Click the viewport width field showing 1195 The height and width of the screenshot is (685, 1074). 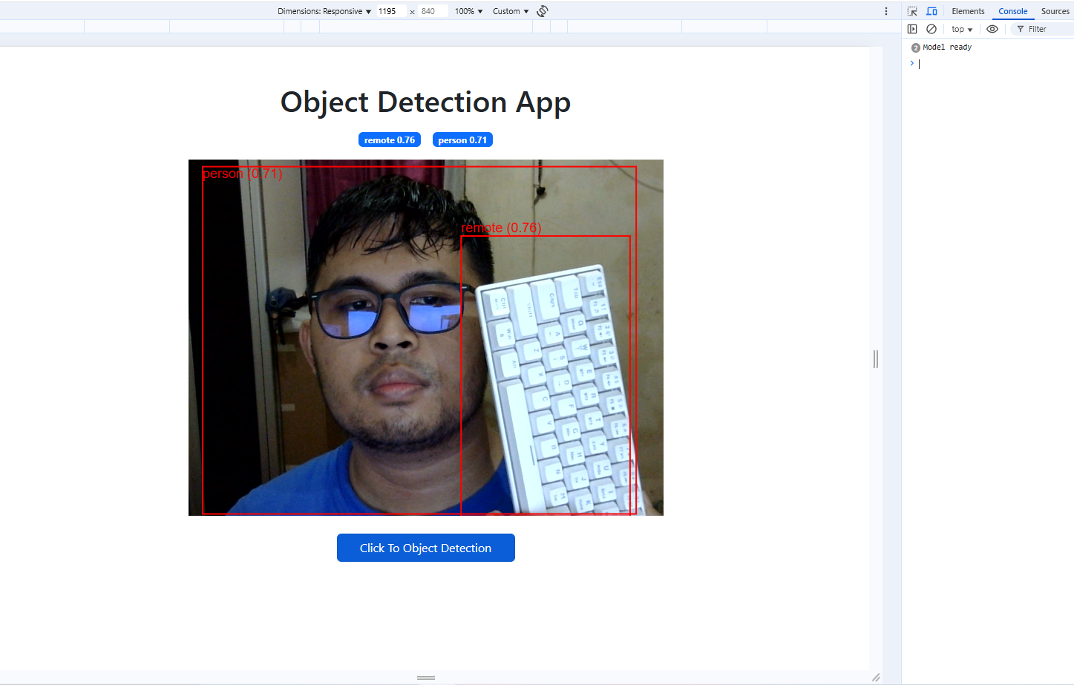pyautogui.click(x=390, y=11)
